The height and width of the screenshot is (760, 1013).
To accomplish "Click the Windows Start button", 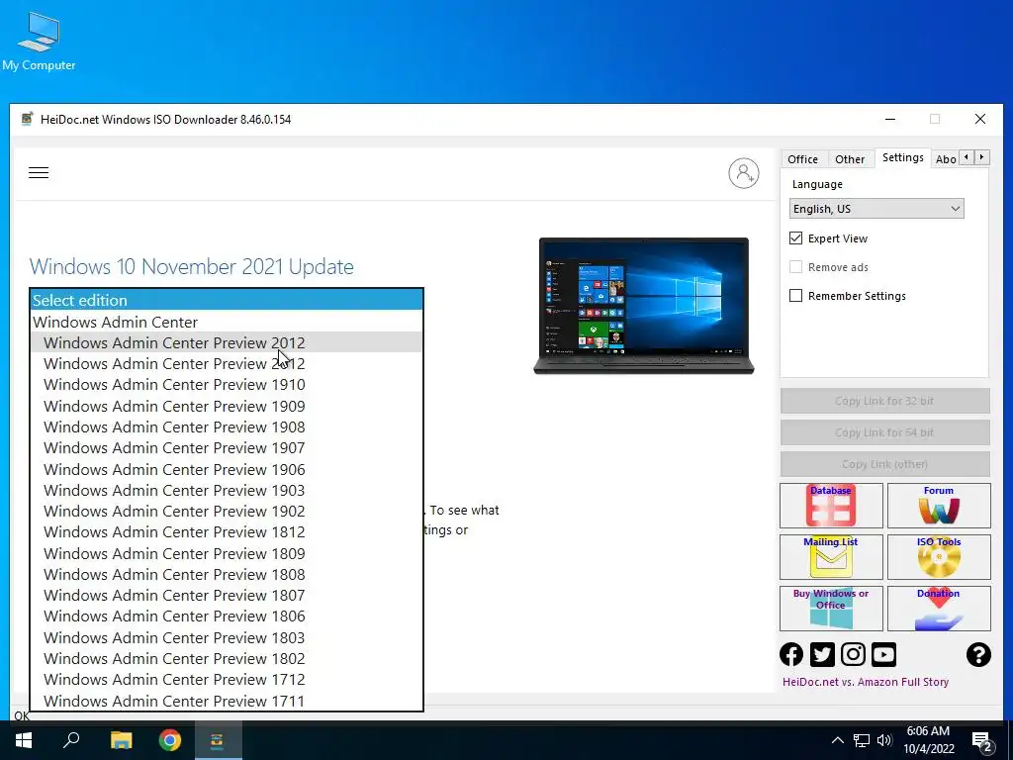I will [24, 740].
